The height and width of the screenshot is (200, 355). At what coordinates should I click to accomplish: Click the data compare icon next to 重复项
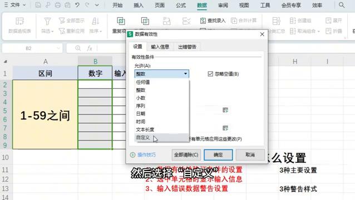coord(145,21)
